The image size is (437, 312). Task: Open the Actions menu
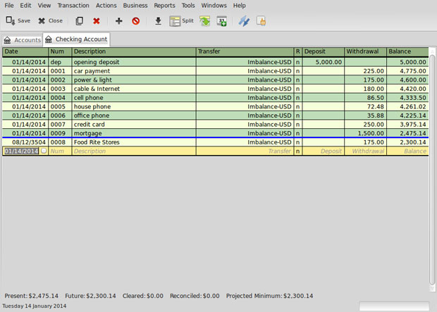pyautogui.click(x=106, y=6)
